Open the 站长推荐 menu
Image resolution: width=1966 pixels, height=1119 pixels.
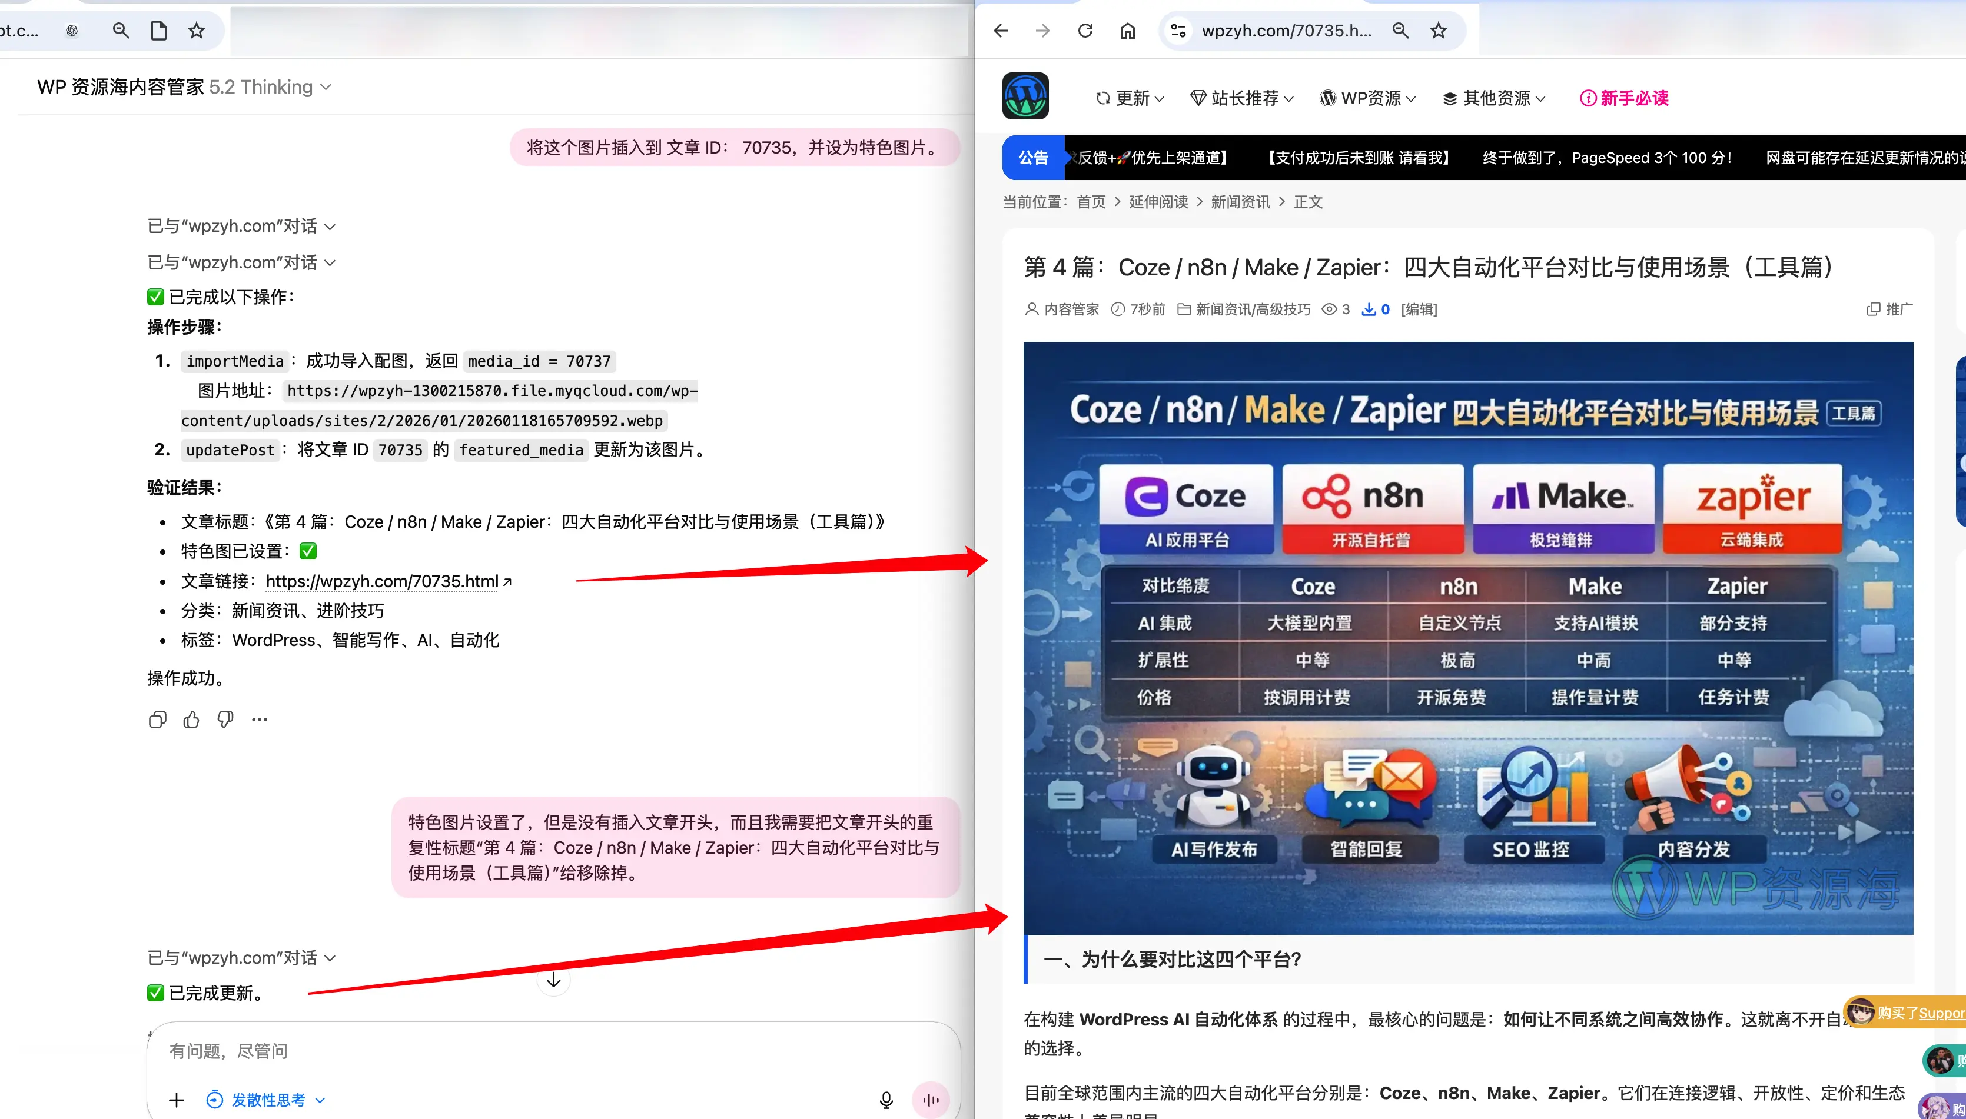pos(1242,98)
